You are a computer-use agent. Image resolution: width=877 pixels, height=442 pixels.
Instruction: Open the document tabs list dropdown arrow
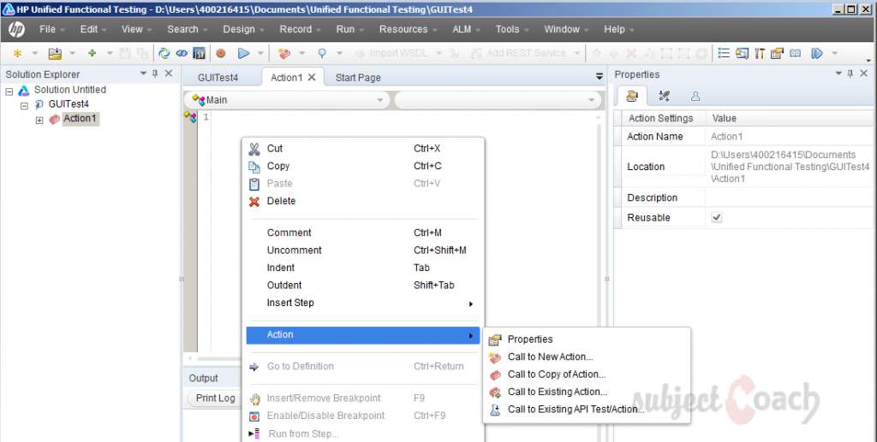coord(599,76)
